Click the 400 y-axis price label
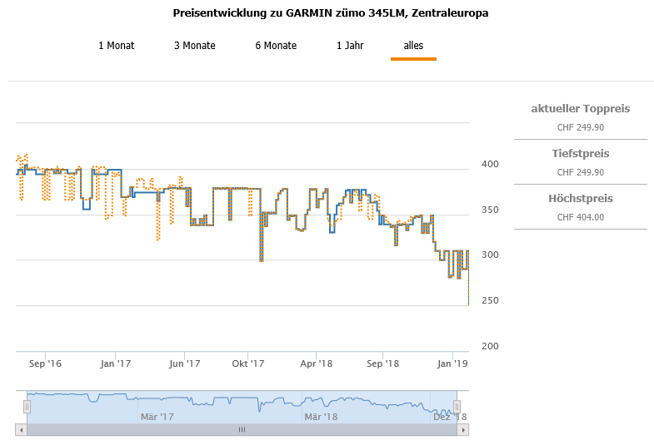Screen dimensions: 654x445 pos(491,164)
